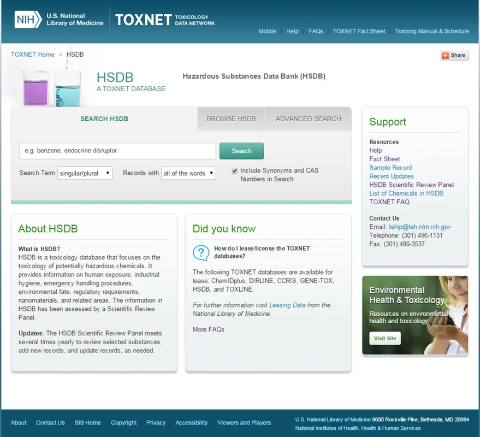
Task: Toggle Include Synonyms and CAS Numbers checkbox
Action: 234,170
